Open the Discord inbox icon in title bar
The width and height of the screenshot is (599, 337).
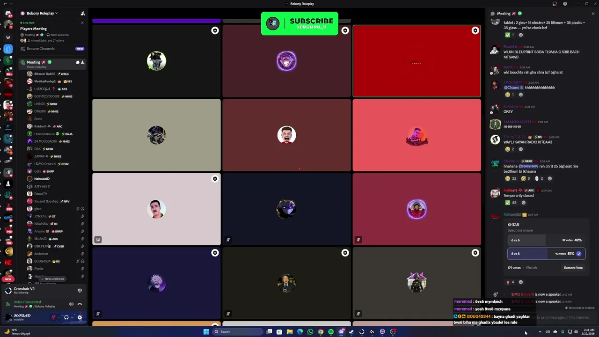tap(555, 4)
